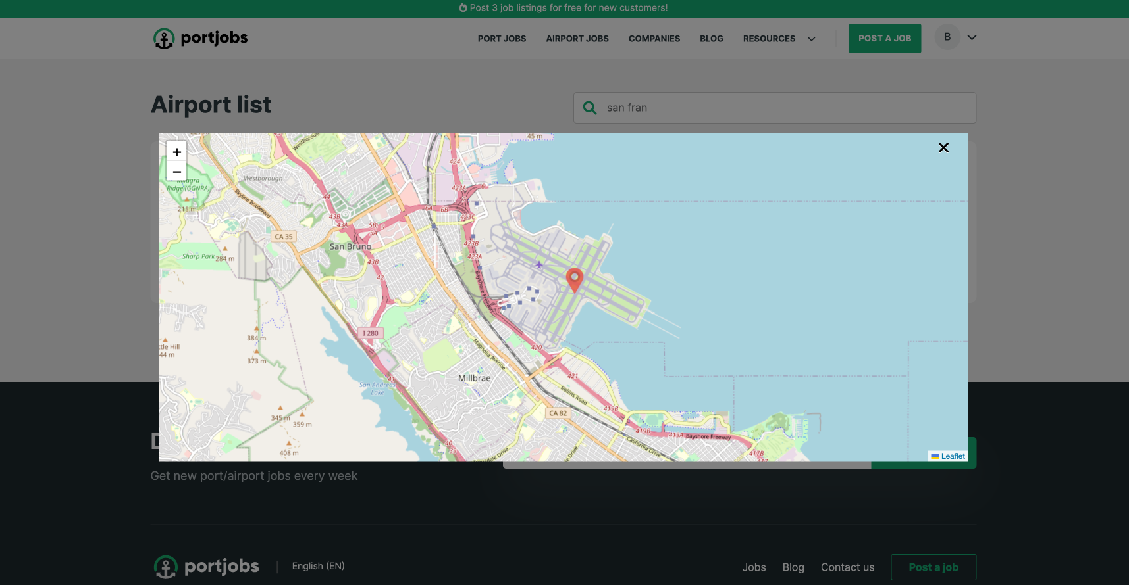Expand the Resources dropdown chevron

(812, 39)
